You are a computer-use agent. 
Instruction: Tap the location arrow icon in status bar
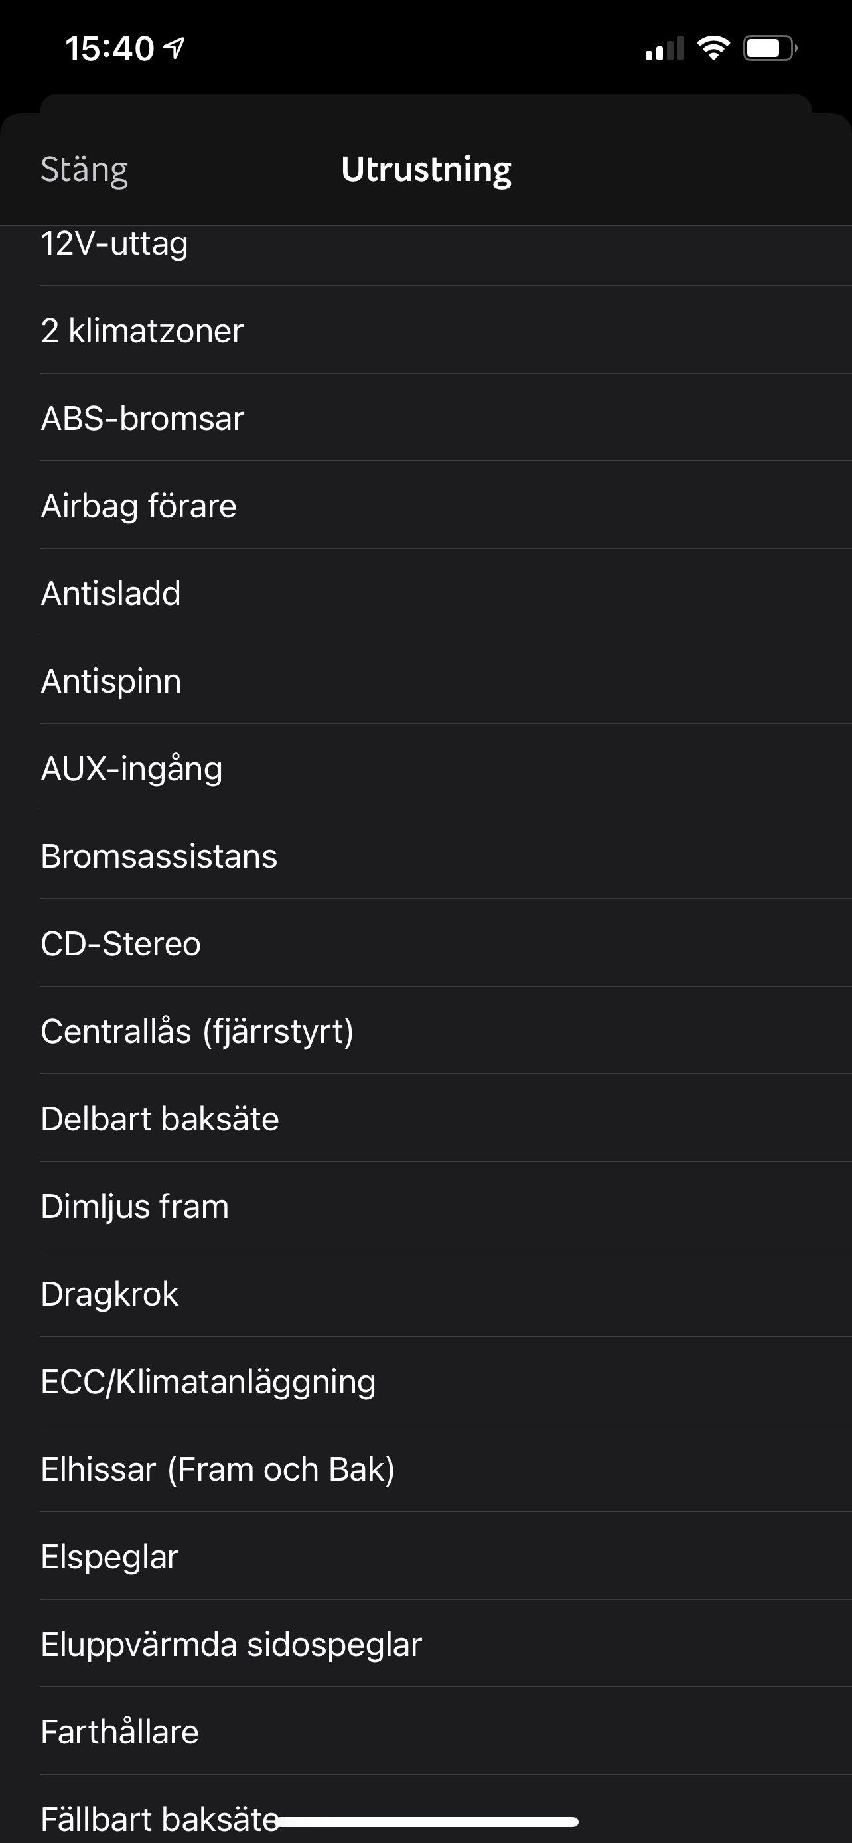[174, 48]
